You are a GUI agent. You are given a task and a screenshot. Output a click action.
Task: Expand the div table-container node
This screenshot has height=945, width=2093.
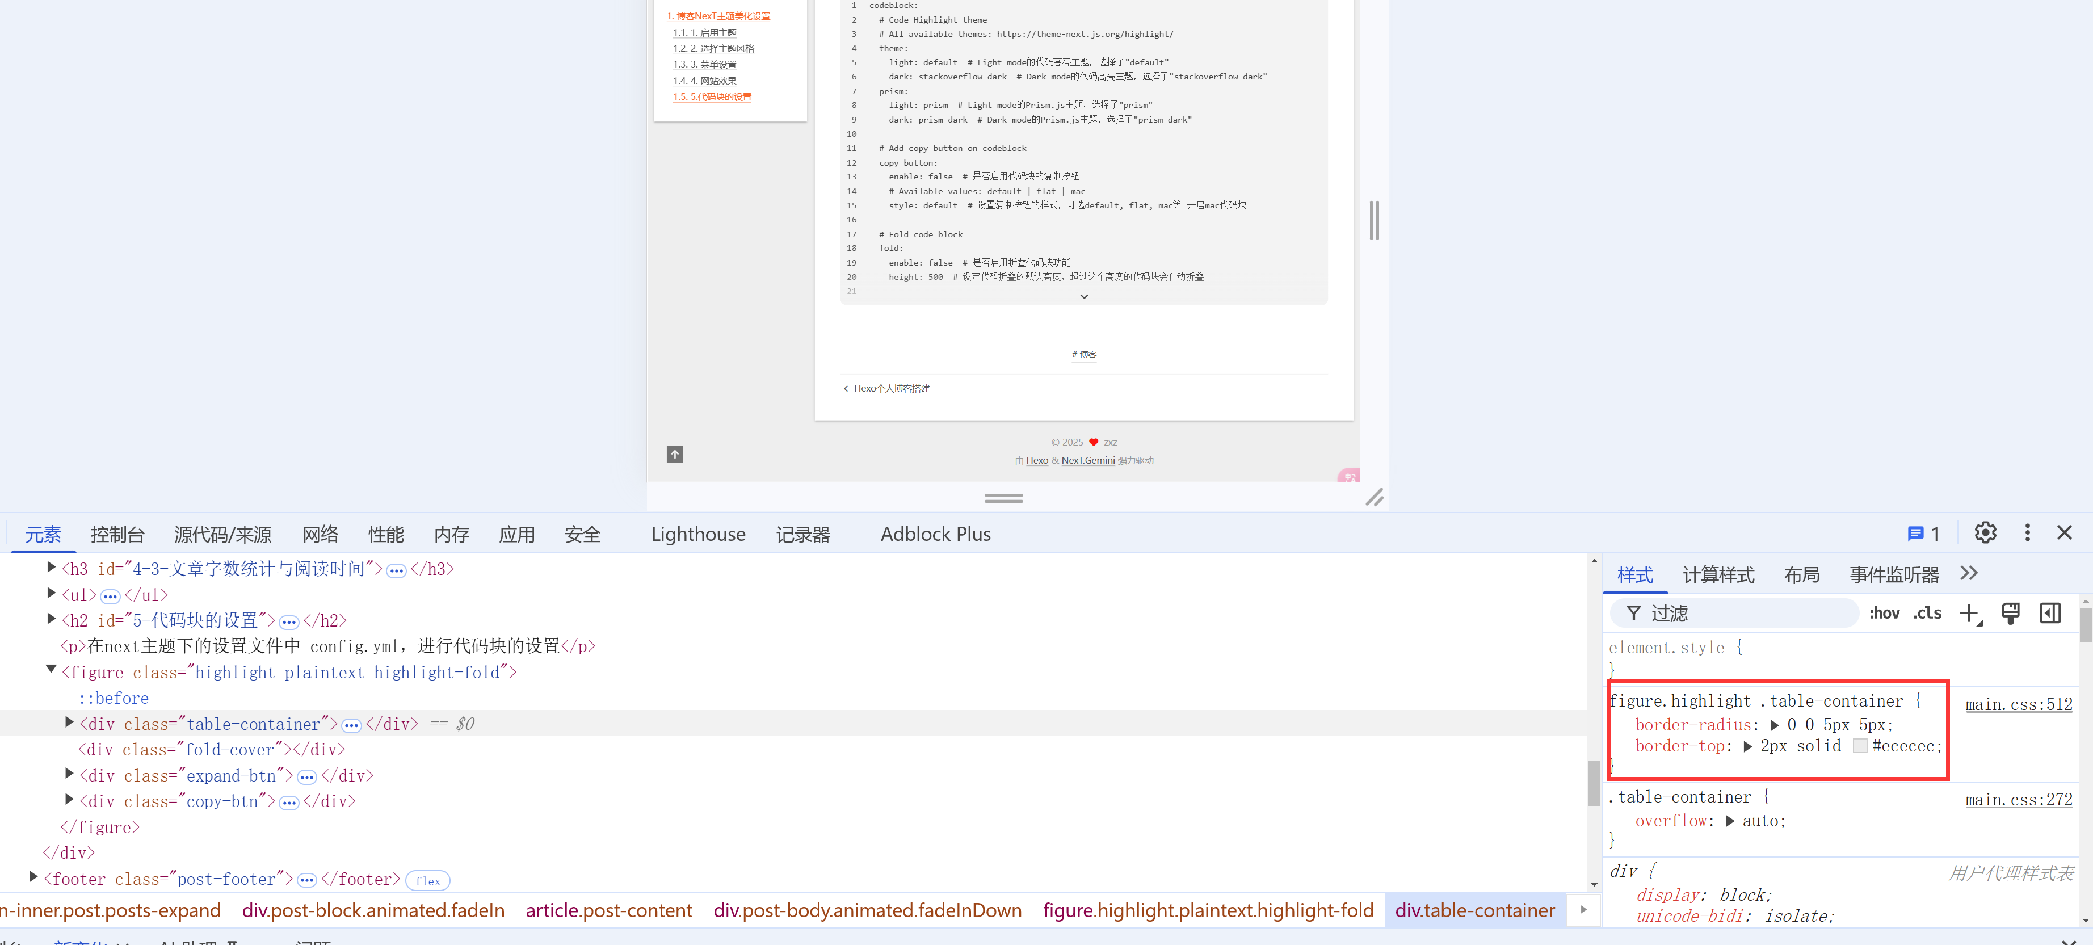(69, 723)
